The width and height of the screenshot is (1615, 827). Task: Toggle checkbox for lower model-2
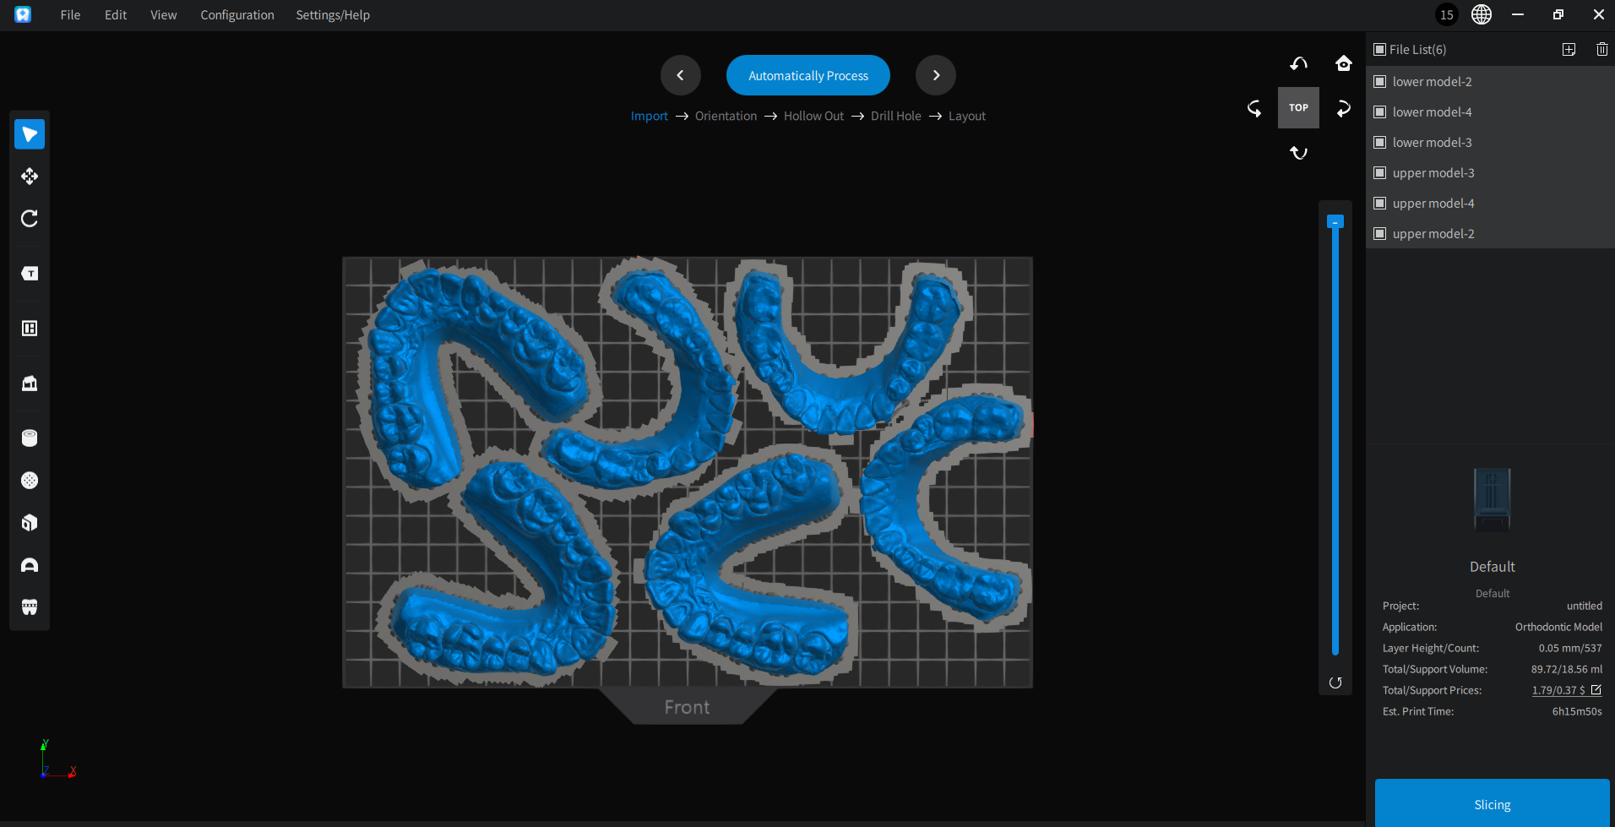tap(1380, 82)
